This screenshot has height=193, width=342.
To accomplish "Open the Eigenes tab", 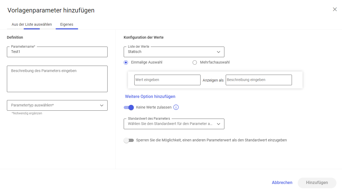I will pos(67,24).
